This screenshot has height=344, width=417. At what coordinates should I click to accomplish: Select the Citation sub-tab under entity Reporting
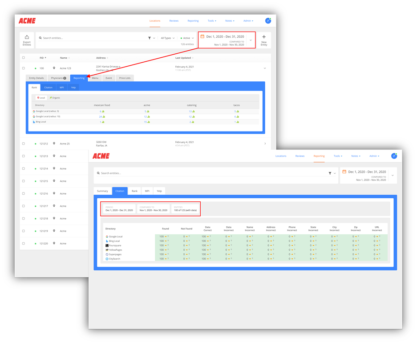(x=48, y=88)
